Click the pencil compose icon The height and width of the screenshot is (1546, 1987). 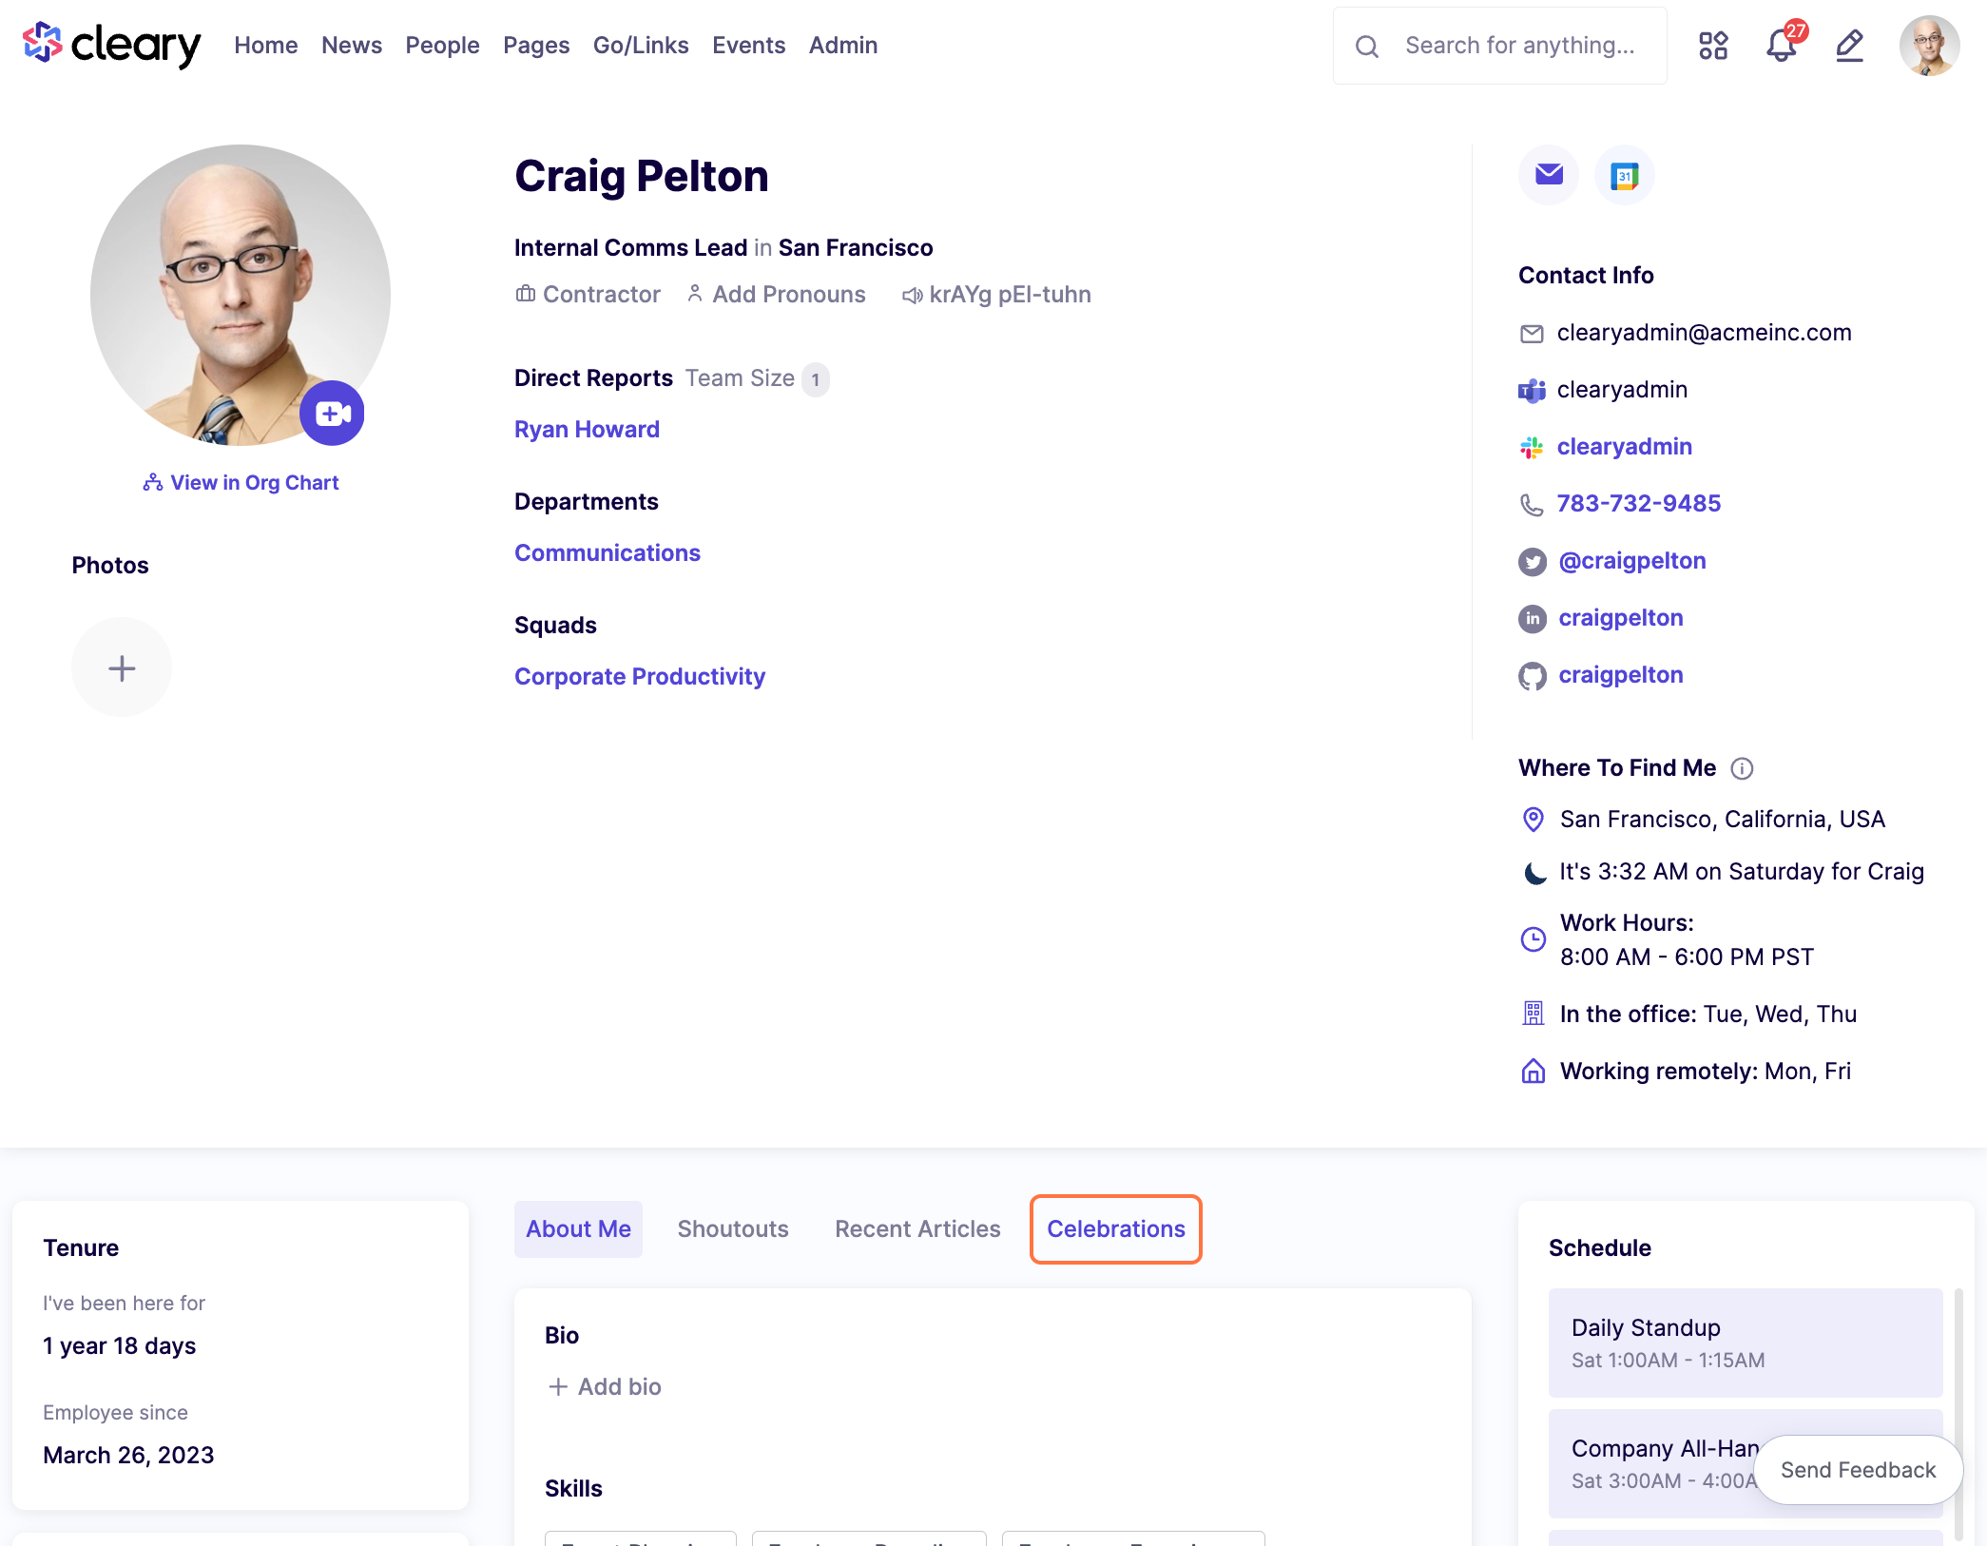1849,46
